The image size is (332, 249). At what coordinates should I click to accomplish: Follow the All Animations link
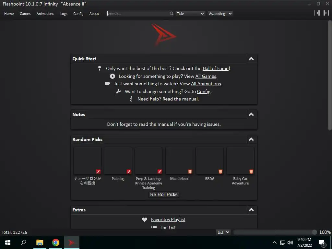pyautogui.click(x=206, y=84)
